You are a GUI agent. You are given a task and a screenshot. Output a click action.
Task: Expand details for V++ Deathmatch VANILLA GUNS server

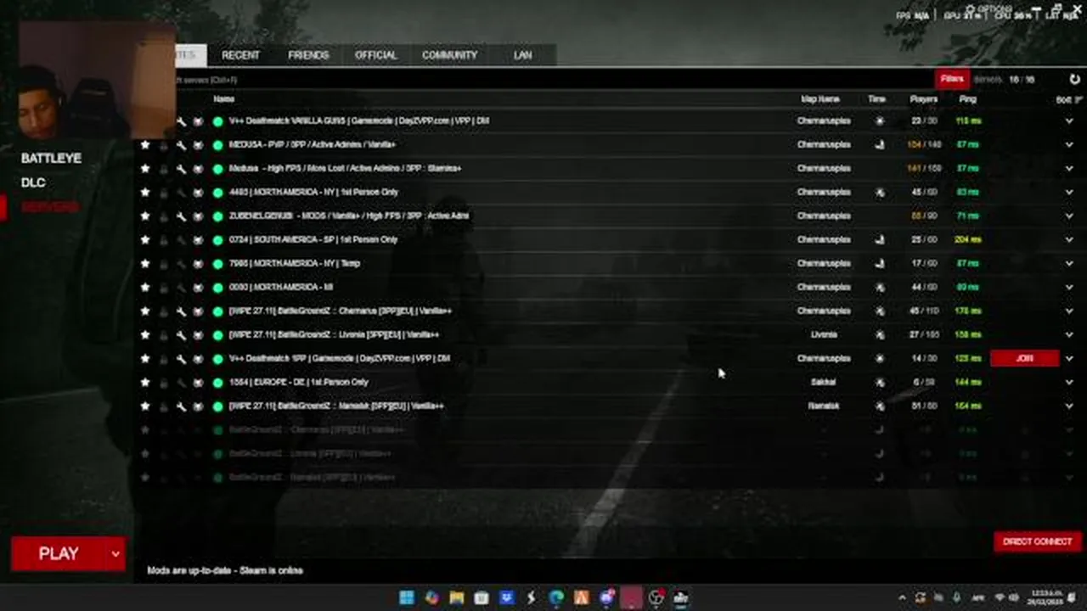(x=1069, y=121)
